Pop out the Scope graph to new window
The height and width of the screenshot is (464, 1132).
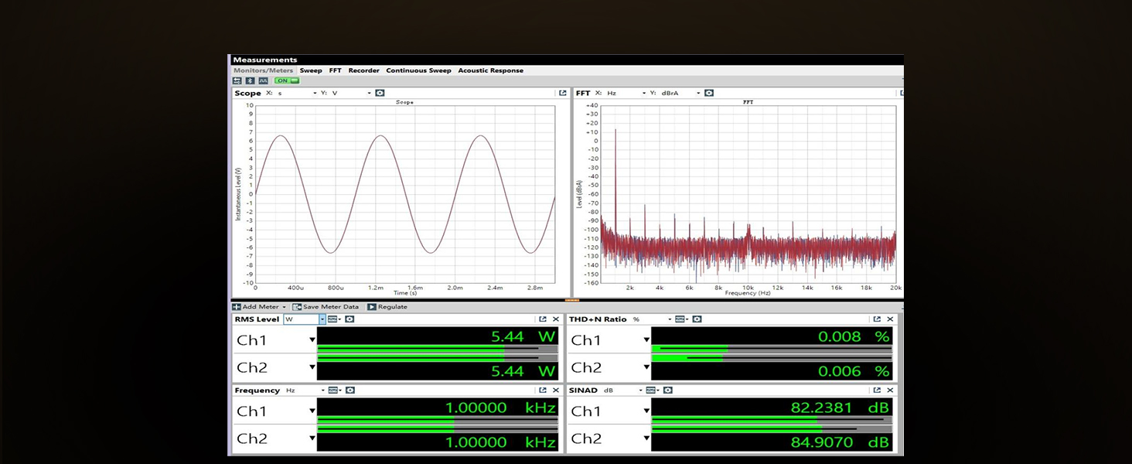pos(562,93)
